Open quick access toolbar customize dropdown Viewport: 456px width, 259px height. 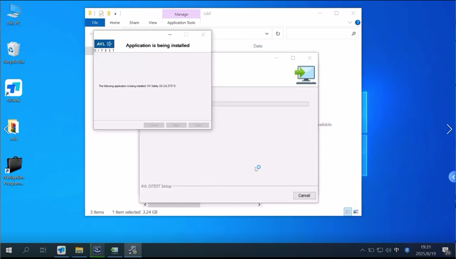115,14
